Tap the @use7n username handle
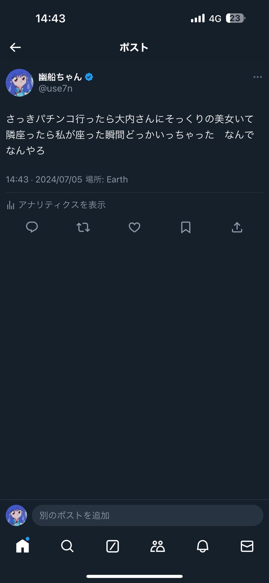Screen dimensions: 269x583 (56, 89)
